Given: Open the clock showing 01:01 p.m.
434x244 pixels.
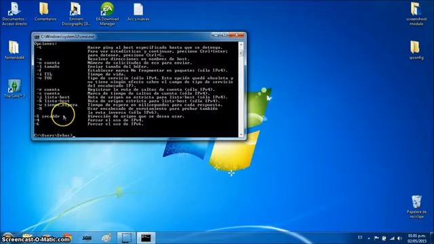Looking at the screenshot, I should (416, 238).
